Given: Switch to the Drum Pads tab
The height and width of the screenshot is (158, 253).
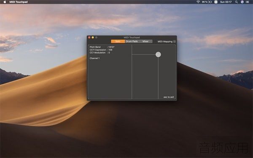Looking at the screenshot, I should (132, 41).
